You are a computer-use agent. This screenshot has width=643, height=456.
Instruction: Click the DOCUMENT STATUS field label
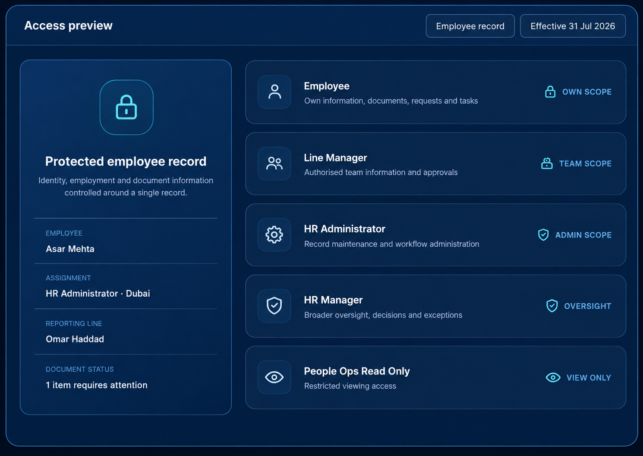[80, 369]
